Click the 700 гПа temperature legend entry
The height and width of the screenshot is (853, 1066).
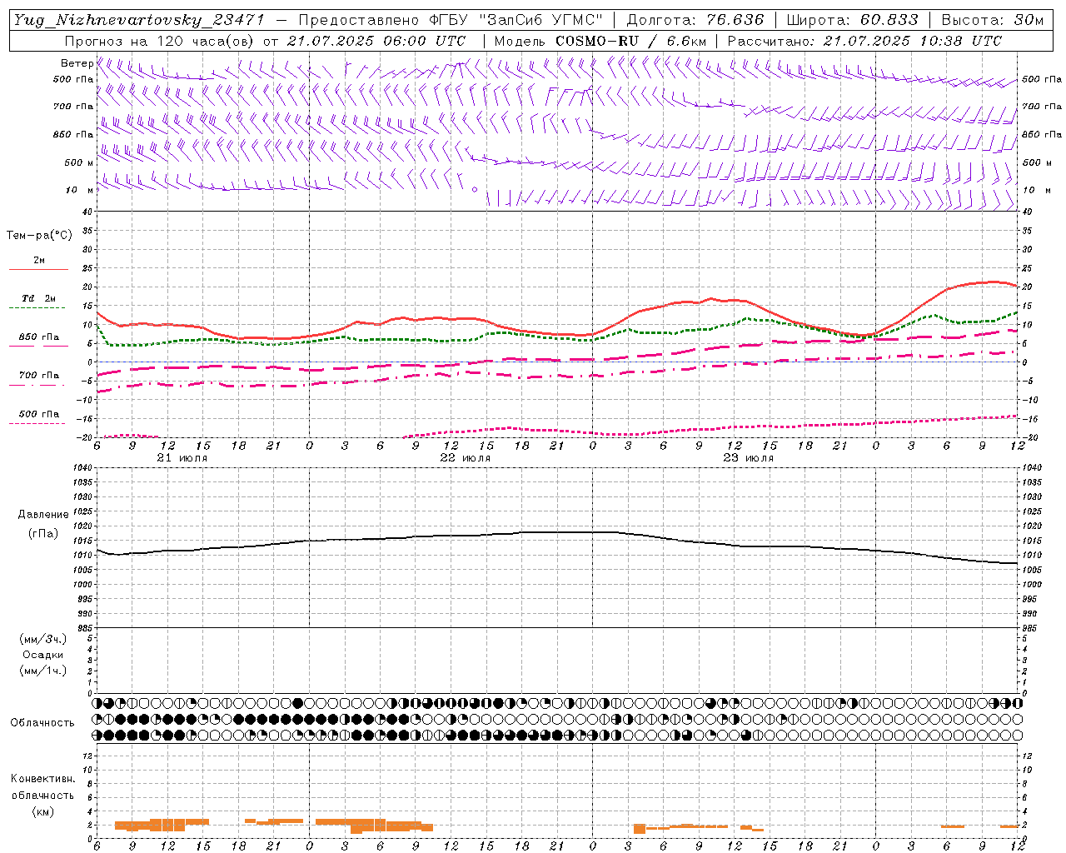pyautogui.click(x=39, y=376)
